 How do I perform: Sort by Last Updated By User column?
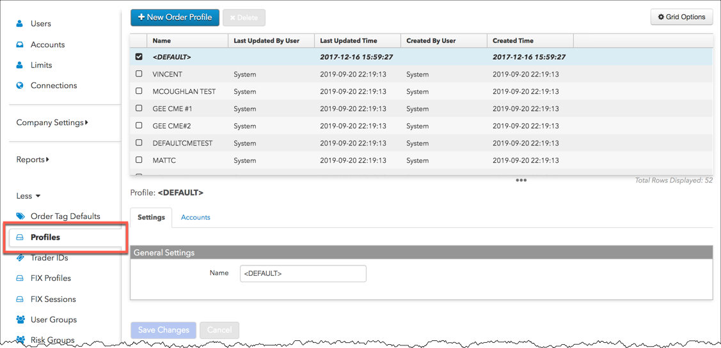(x=271, y=40)
